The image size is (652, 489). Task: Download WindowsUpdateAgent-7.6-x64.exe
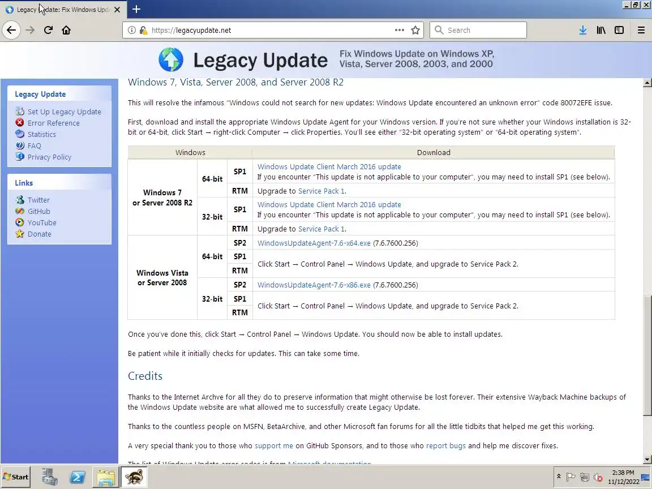click(x=314, y=243)
